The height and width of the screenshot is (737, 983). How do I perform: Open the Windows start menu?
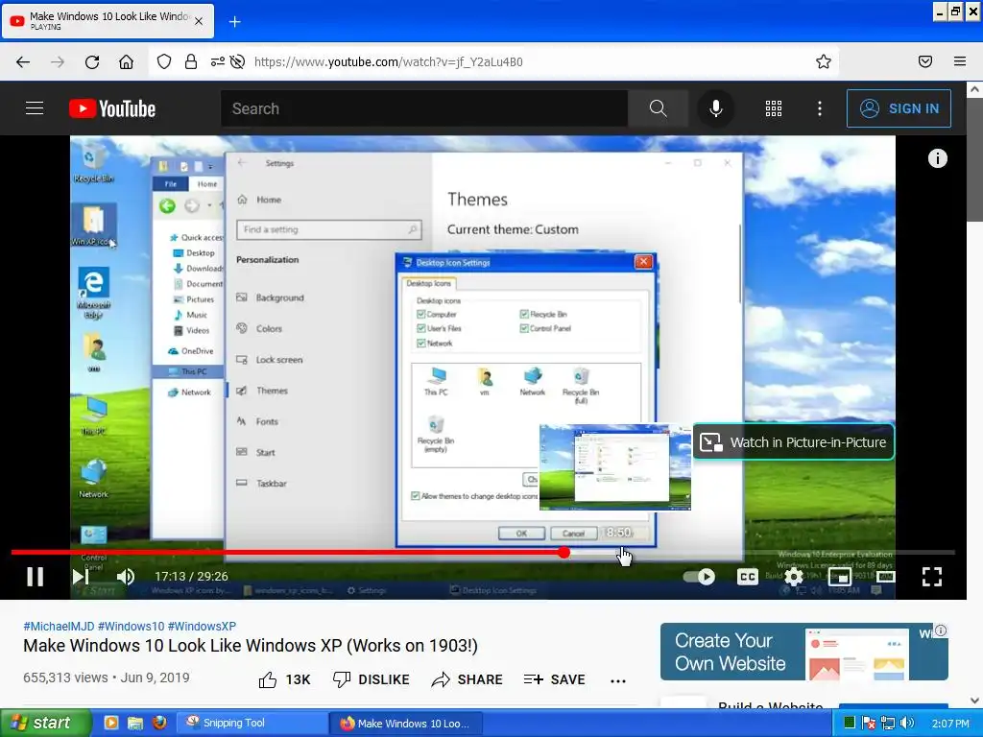click(46, 723)
